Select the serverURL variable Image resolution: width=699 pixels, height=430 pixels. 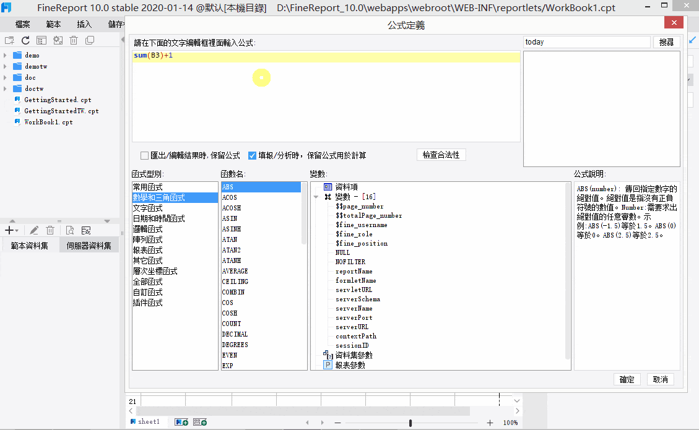point(352,327)
